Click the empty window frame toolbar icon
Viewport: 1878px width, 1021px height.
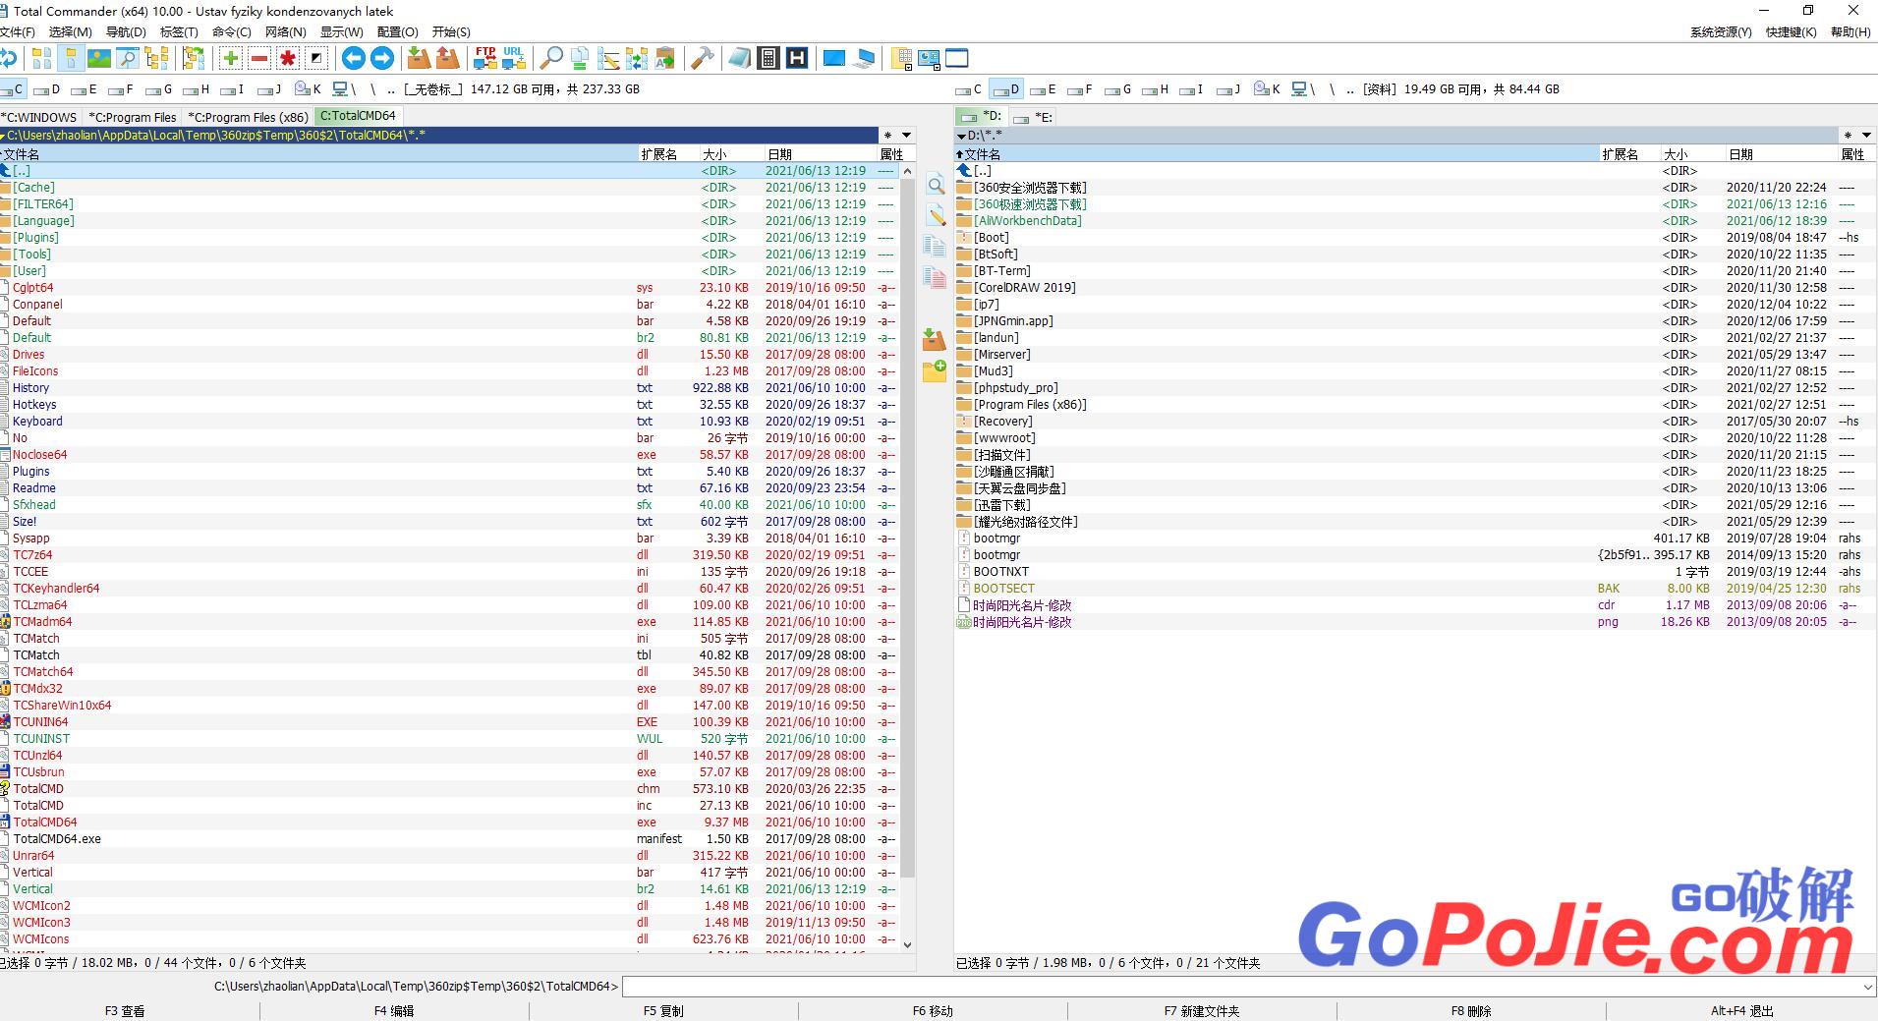pos(957,59)
